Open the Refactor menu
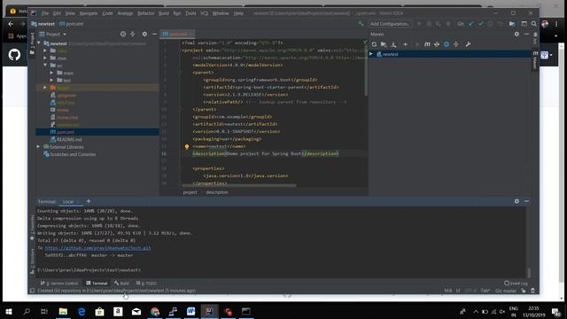Image resolution: width=567 pixels, height=319 pixels. click(x=145, y=13)
